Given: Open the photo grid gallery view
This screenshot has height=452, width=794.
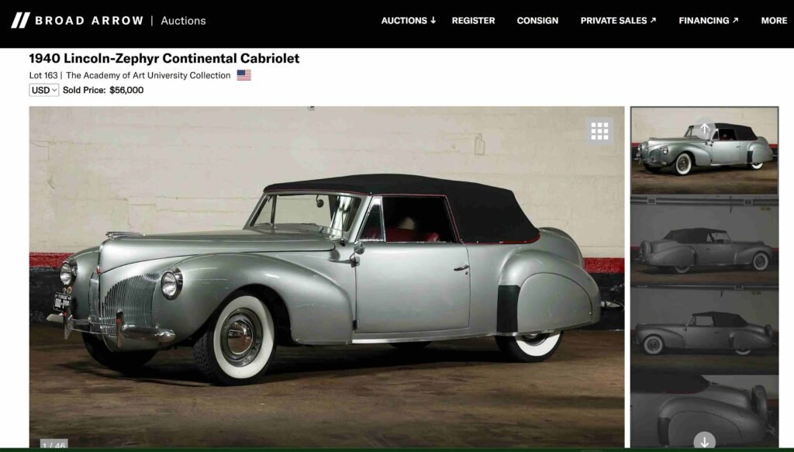Looking at the screenshot, I should (x=599, y=131).
